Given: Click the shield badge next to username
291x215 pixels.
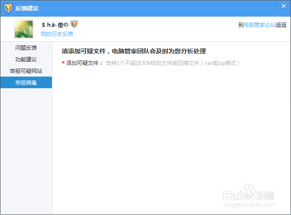Looking at the screenshot, I should 74,24.
